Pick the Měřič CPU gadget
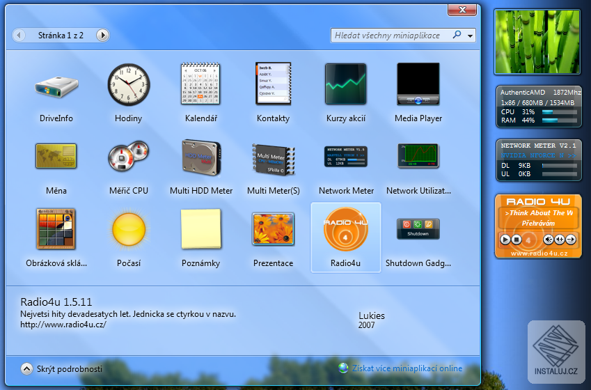Image resolution: width=591 pixels, height=390 pixels. pos(128,156)
